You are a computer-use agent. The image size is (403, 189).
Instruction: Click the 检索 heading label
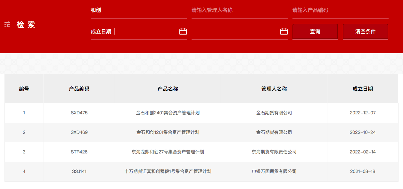[26, 25]
